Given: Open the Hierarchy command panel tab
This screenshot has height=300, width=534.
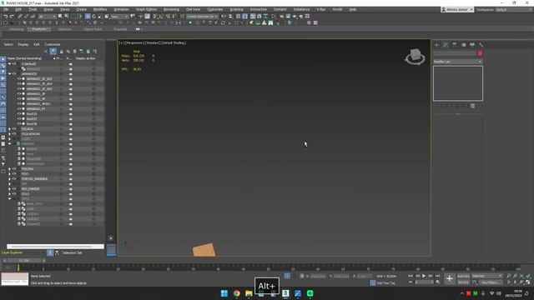Looking at the screenshot, I should coord(454,44).
